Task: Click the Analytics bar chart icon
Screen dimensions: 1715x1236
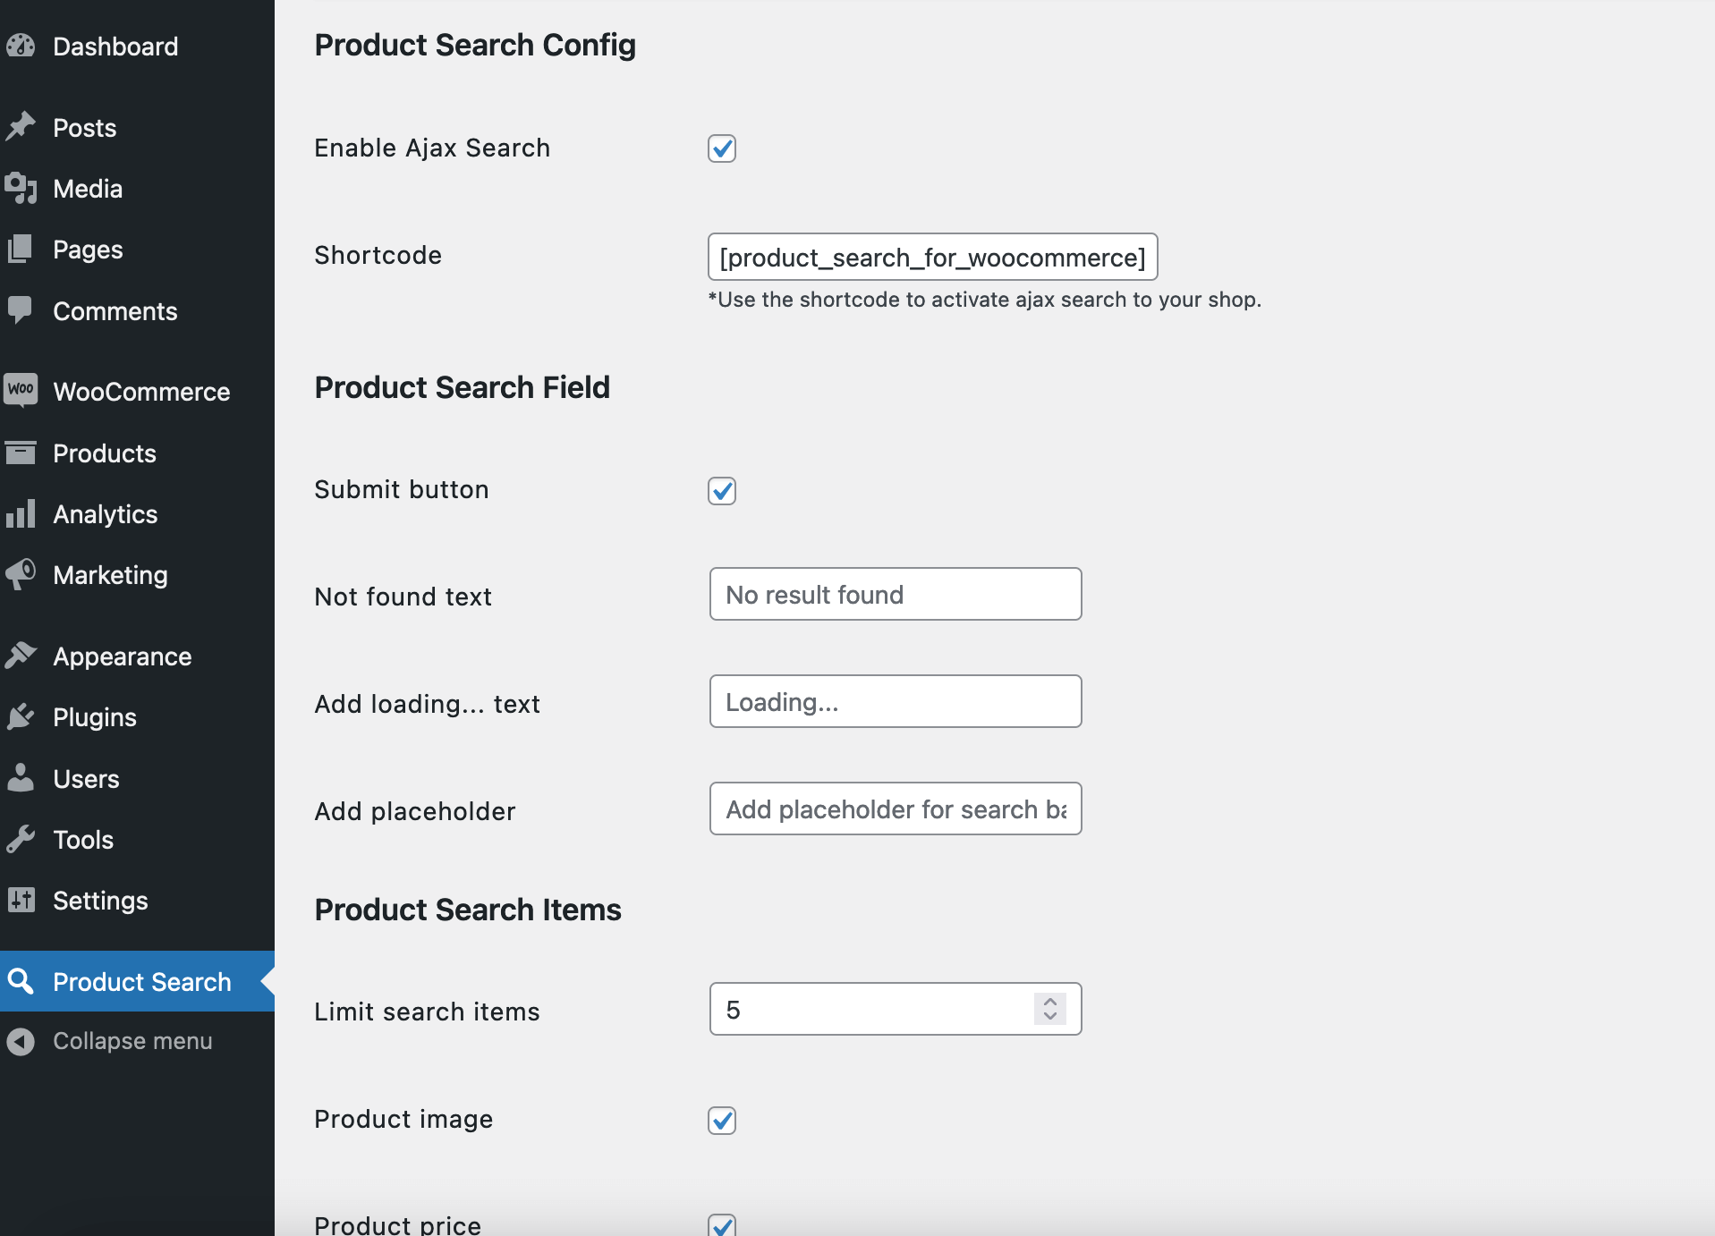Action: pos(21,513)
